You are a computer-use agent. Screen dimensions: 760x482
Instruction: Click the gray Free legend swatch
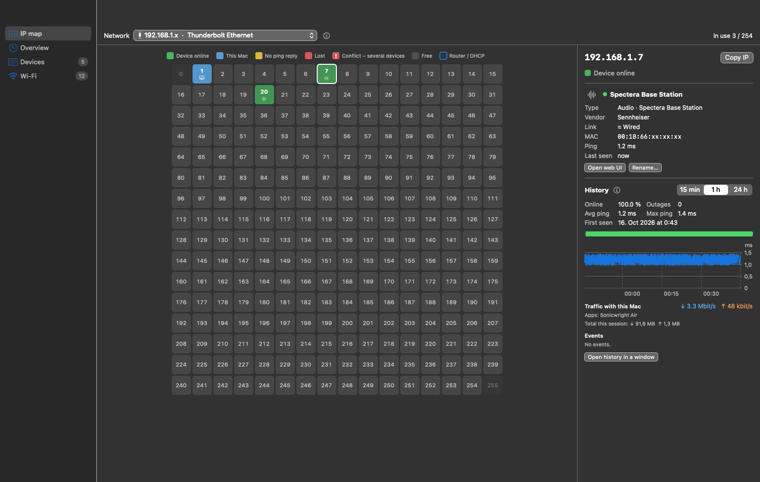pos(415,56)
